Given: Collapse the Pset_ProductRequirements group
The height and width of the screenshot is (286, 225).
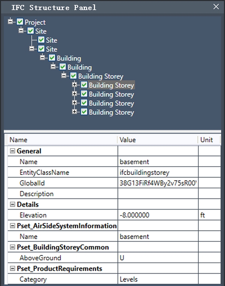Looking at the screenshot, I should [12, 269].
